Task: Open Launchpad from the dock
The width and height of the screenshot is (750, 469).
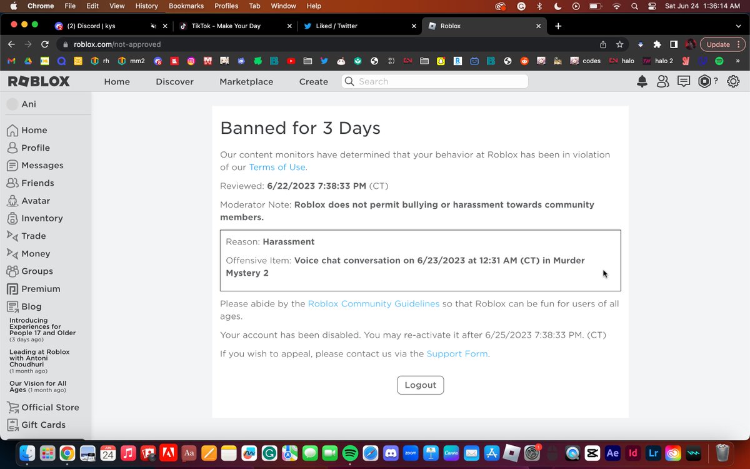Action: coord(47,452)
